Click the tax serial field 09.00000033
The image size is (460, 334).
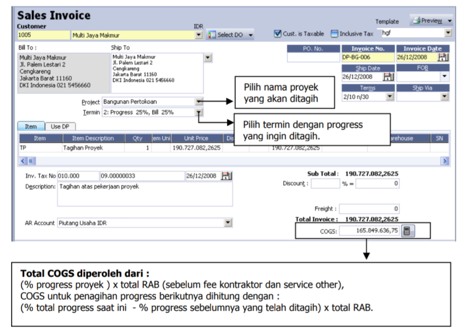pos(142,176)
